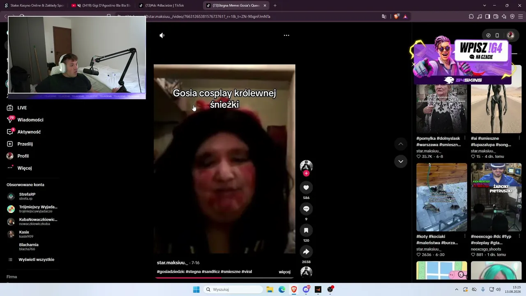Open the comments for this video
Screen dimensions: 526x296
pyautogui.click(x=306, y=209)
